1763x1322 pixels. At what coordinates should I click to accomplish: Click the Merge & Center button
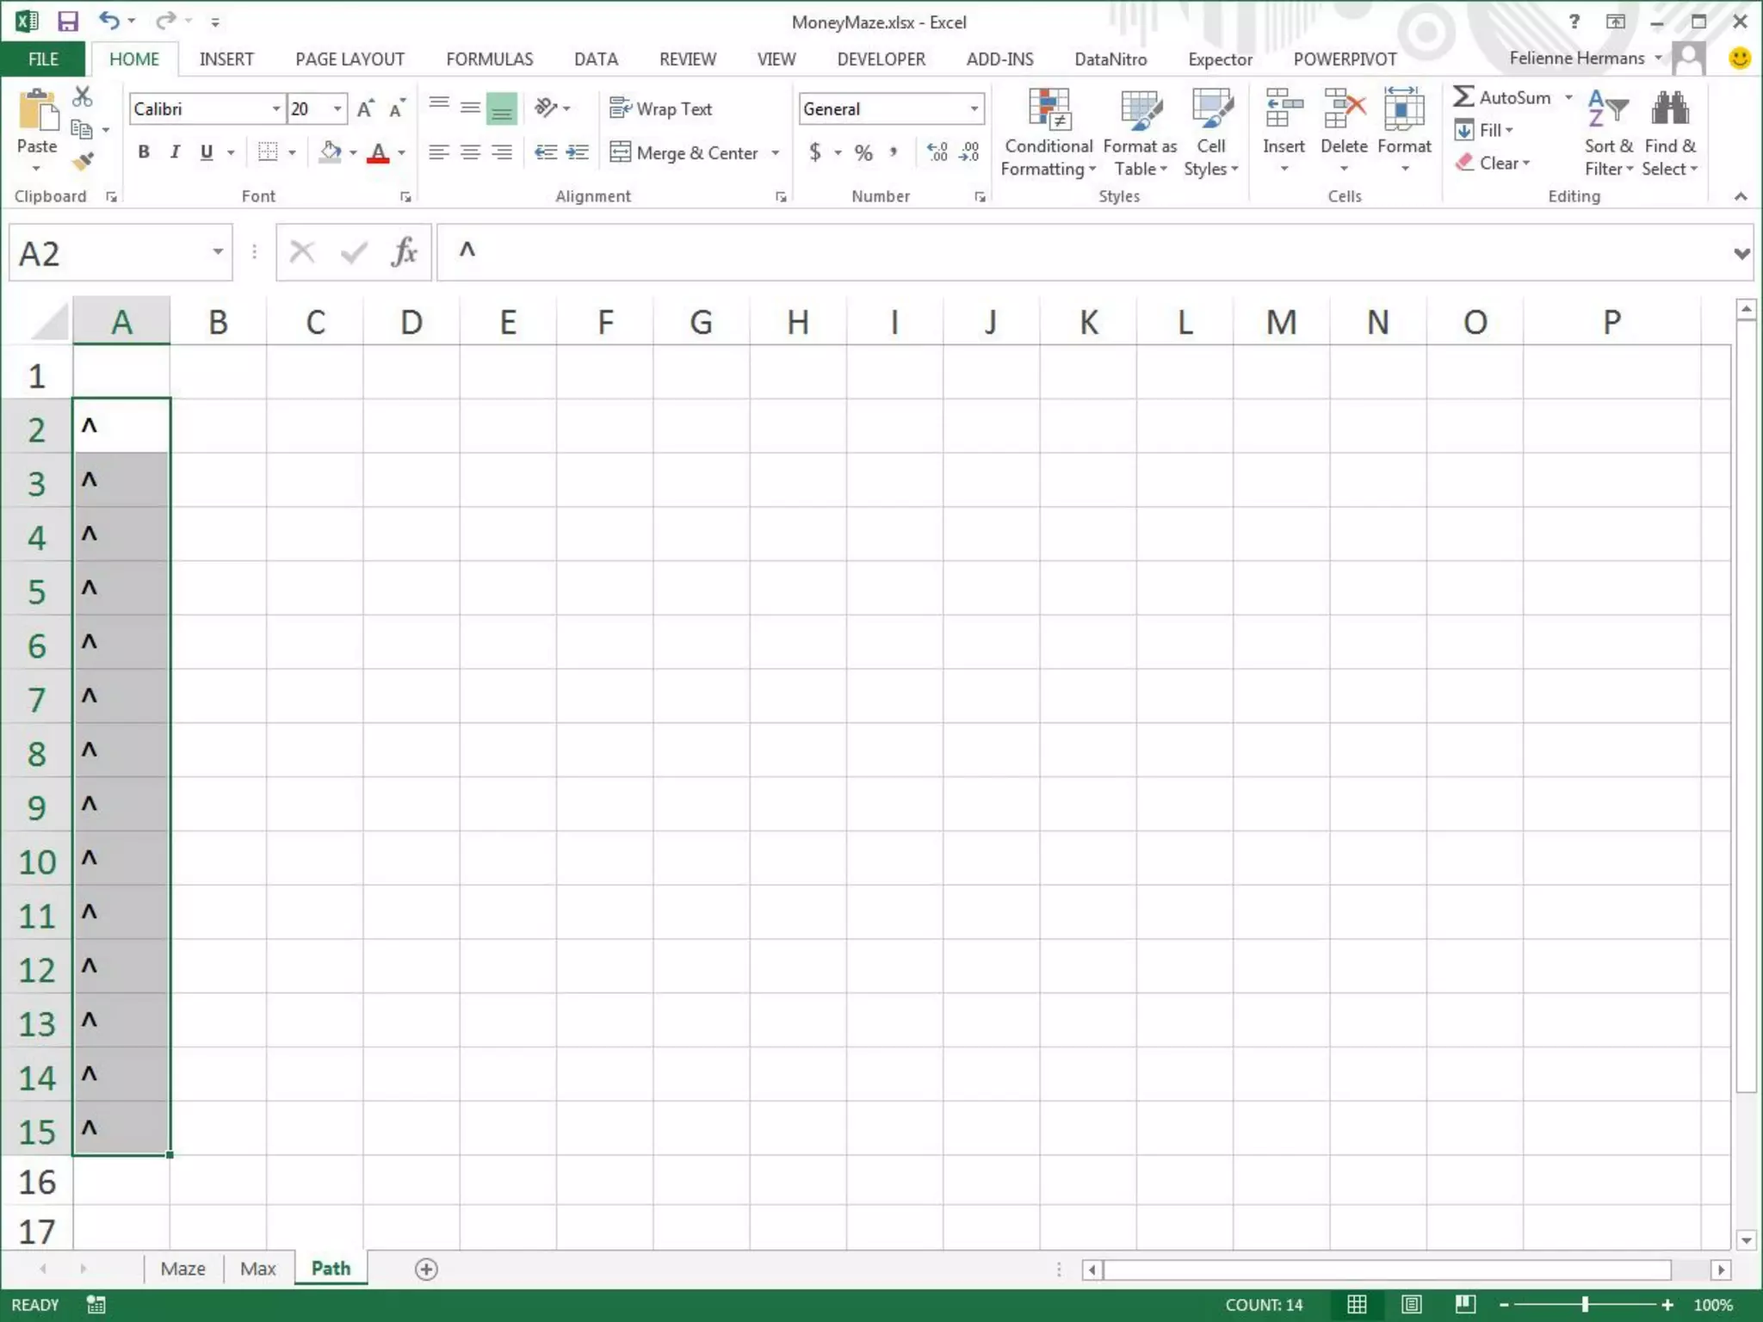(x=685, y=153)
